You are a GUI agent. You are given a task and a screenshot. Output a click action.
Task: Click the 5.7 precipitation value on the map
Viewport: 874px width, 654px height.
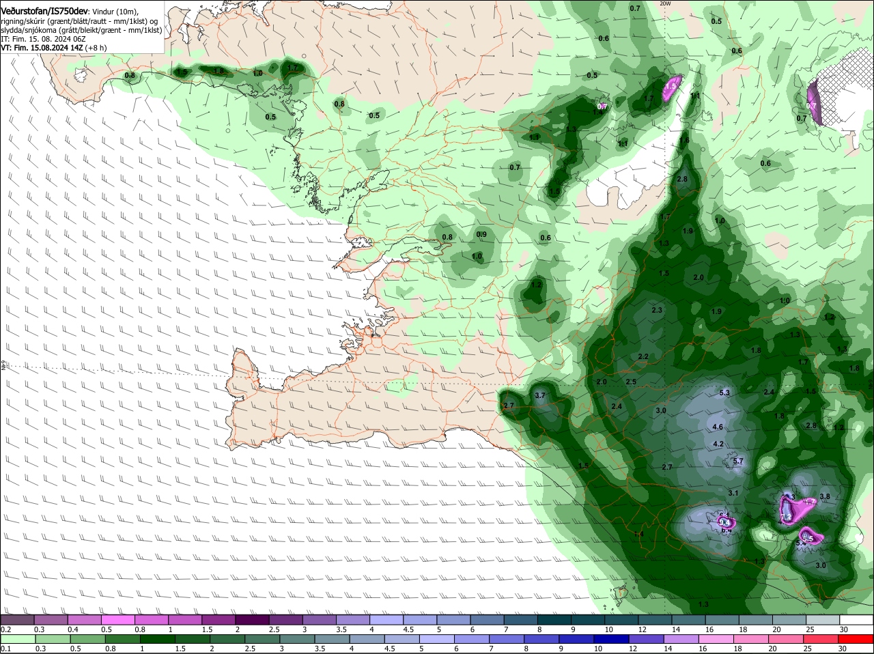tap(738, 461)
